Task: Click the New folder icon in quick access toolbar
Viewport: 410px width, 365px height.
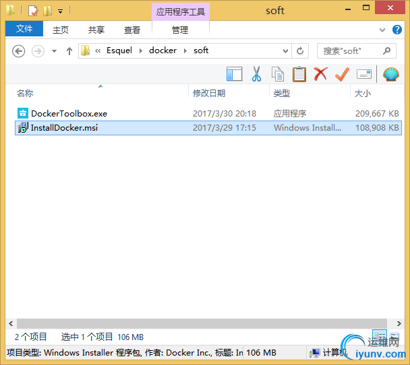Action: (48, 11)
